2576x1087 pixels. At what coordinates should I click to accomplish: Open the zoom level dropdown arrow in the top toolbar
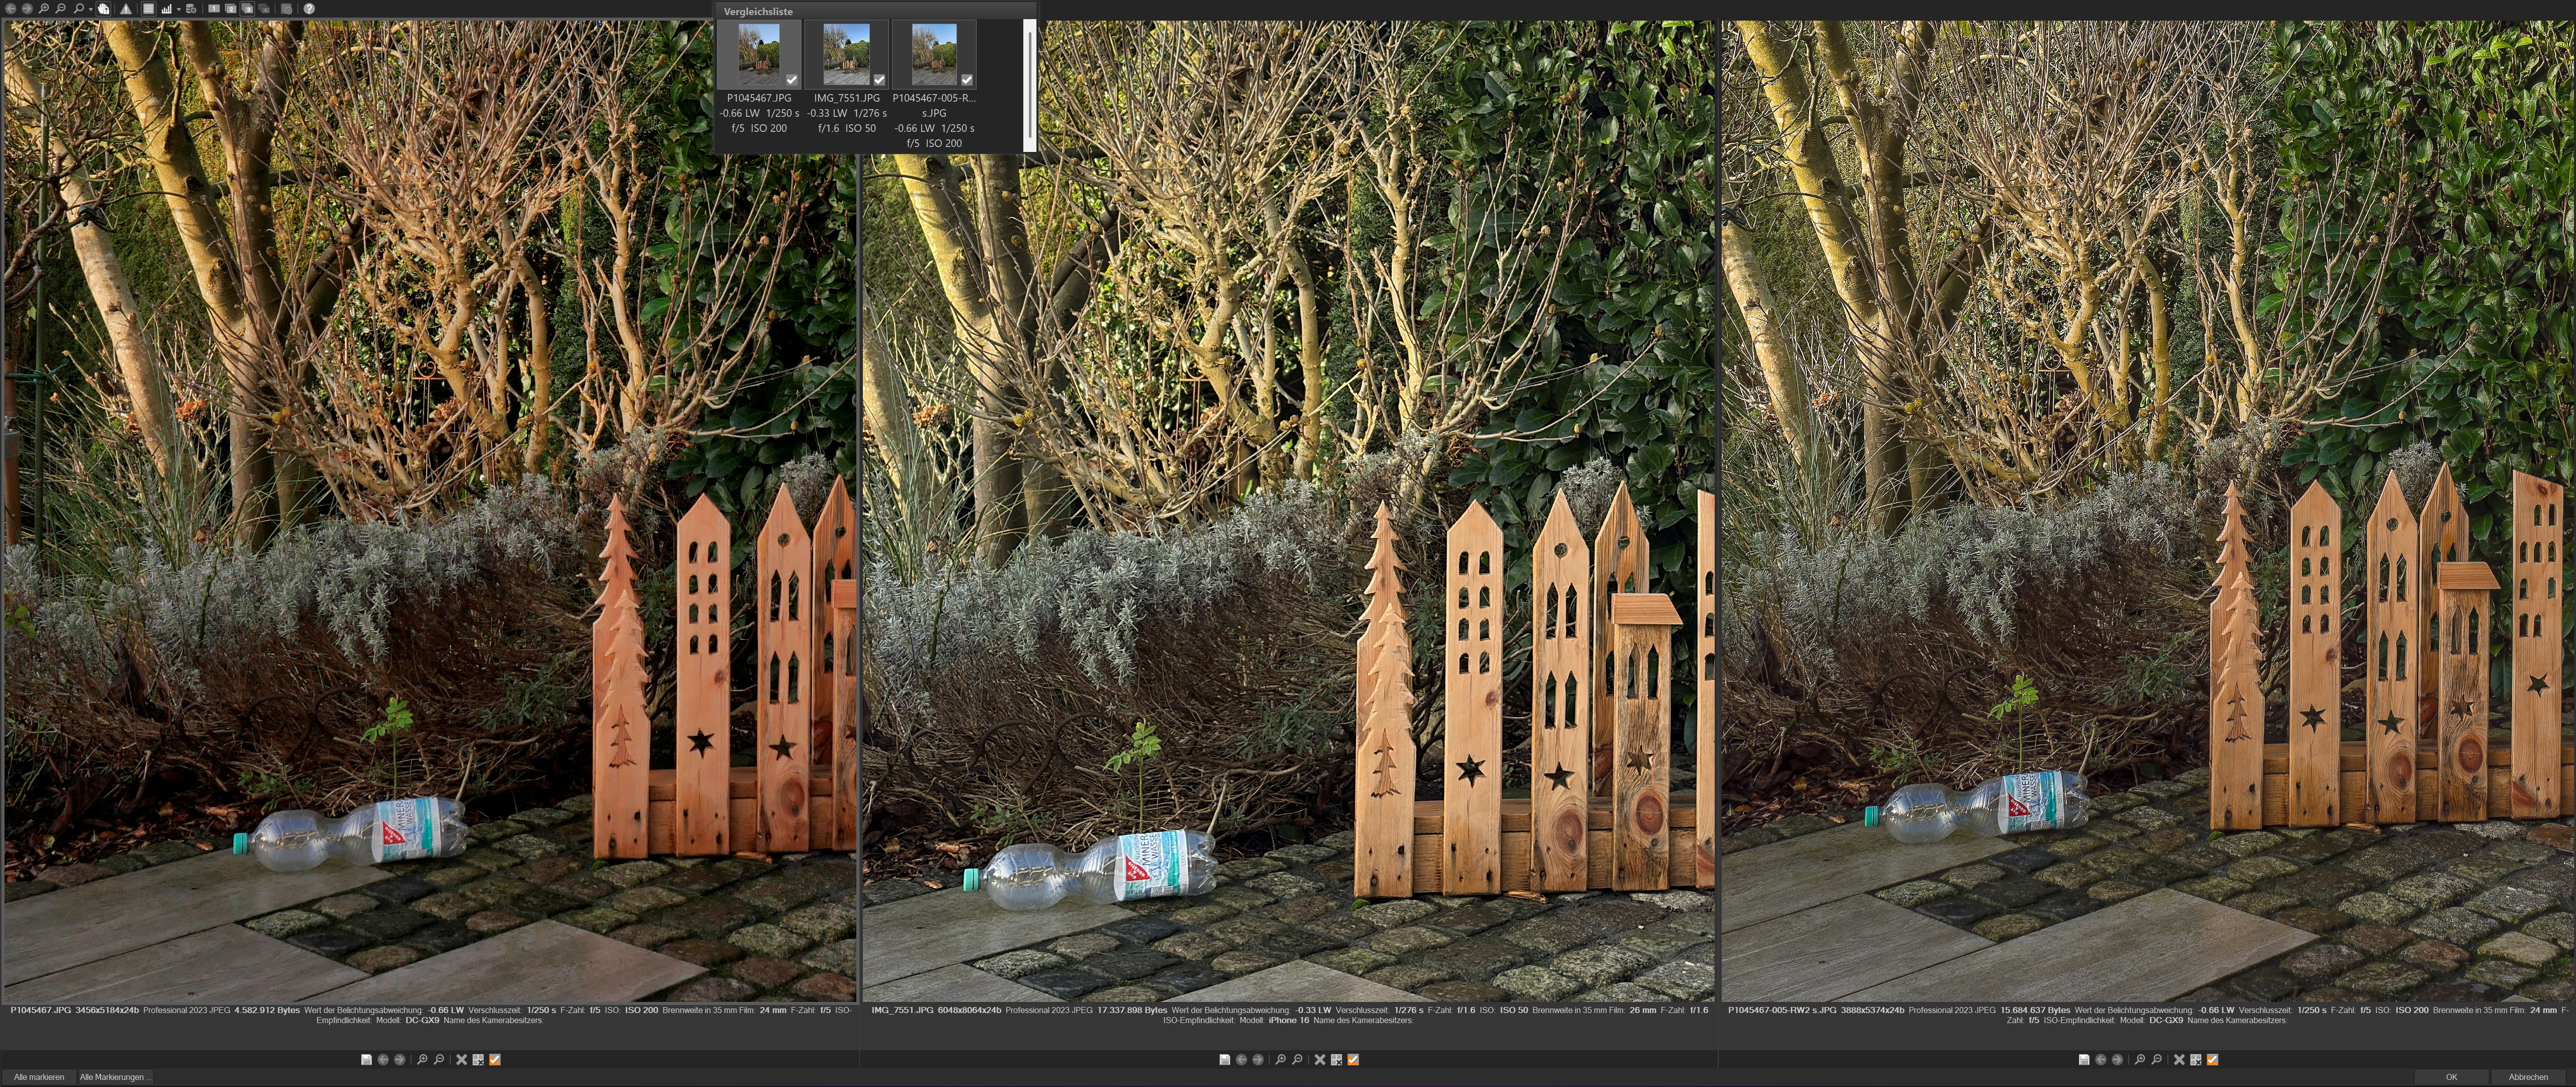[x=91, y=9]
